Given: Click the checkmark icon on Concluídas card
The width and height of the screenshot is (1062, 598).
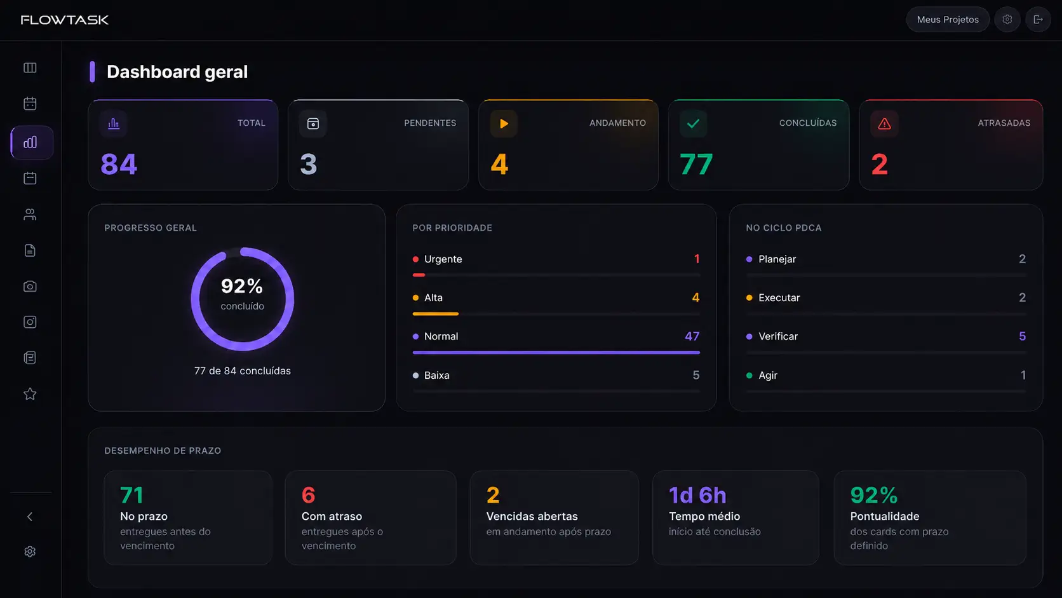Looking at the screenshot, I should [693, 123].
